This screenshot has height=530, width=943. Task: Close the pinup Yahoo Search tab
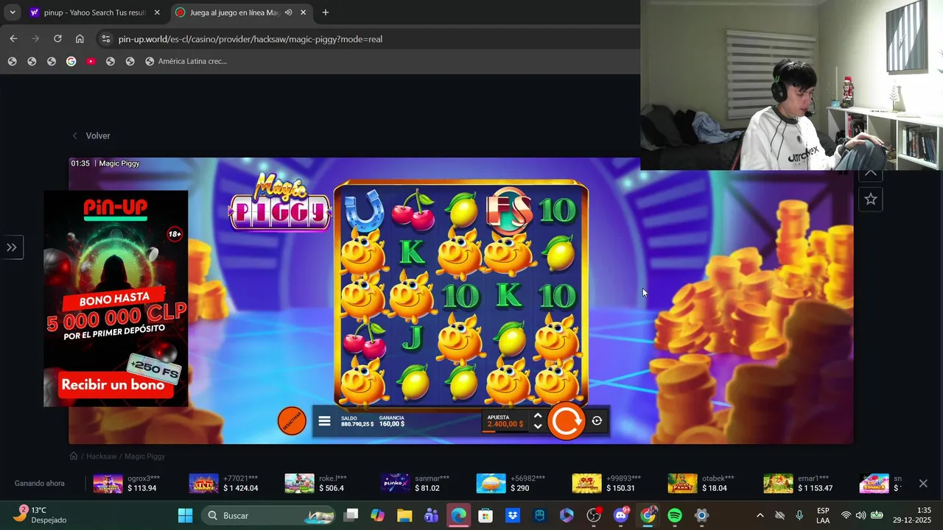[x=157, y=13]
